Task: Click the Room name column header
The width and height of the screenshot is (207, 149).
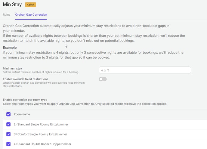Action: tap(22, 114)
